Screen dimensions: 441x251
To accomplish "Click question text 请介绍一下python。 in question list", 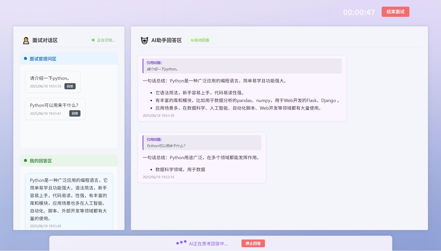I will pos(50,78).
